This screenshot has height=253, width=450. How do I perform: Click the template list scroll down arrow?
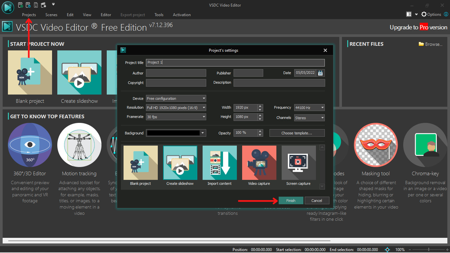[x=322, y=186]
